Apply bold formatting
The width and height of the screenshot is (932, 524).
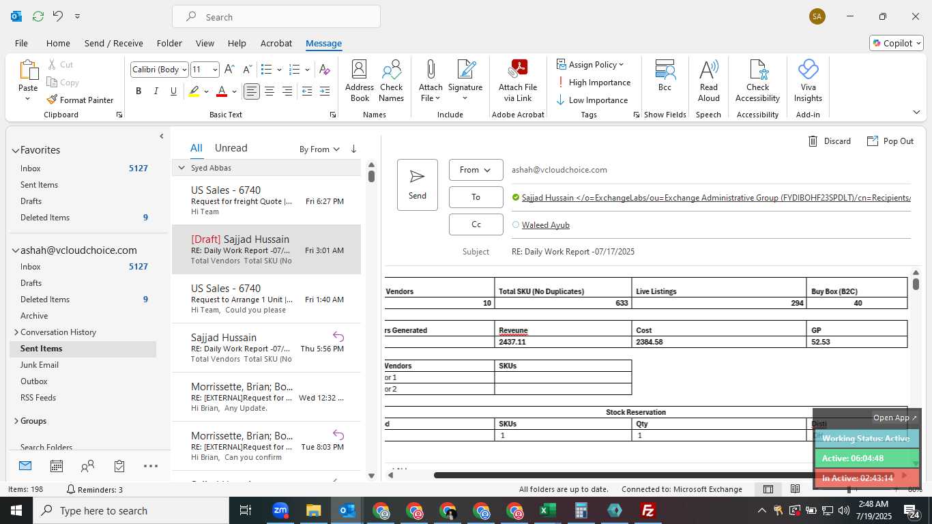(139, 91)
